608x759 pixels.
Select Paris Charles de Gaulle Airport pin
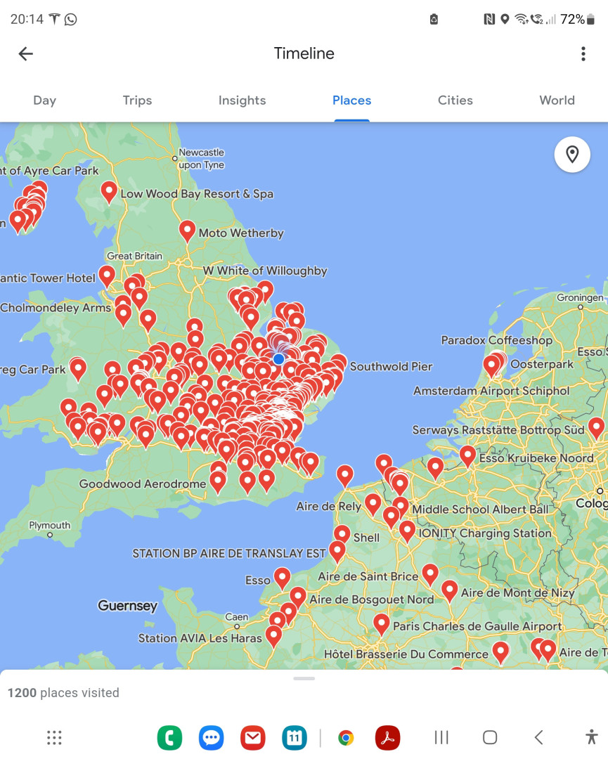(x=382, y=624)
